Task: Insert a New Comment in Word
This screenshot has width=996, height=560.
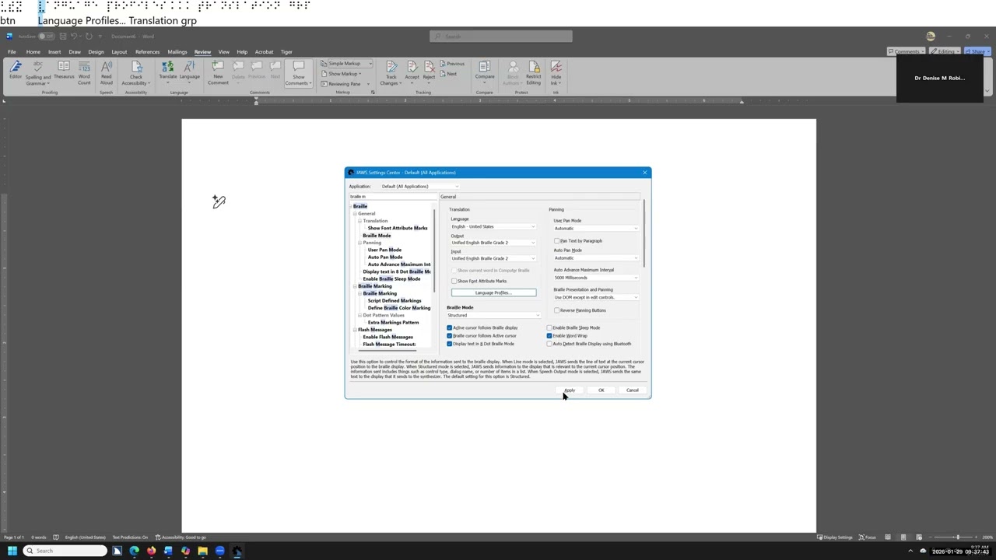Action: (218, 73)
